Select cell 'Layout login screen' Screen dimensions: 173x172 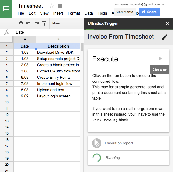(58, 96)
